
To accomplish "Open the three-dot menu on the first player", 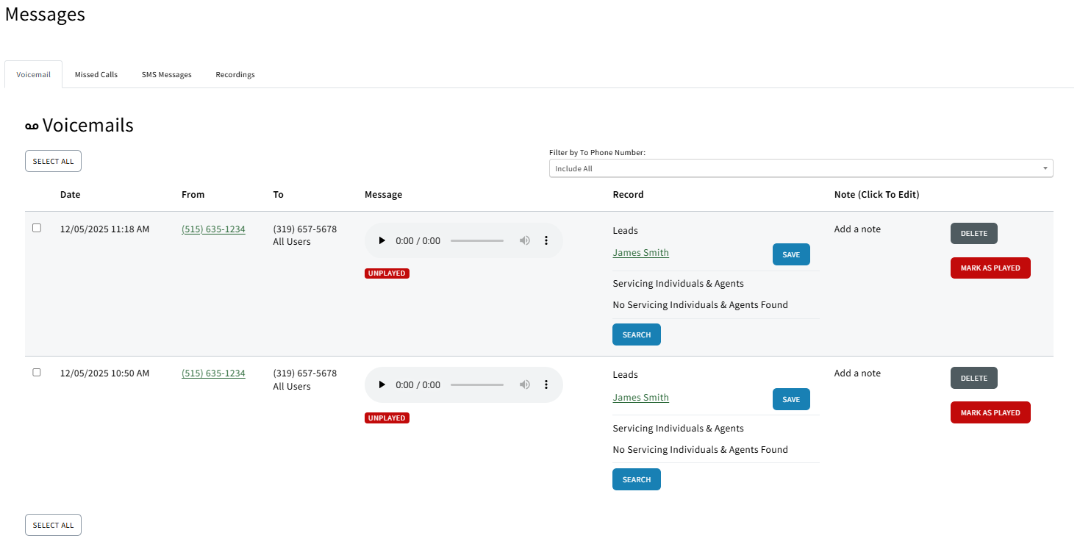I will [x=546, y=240].
